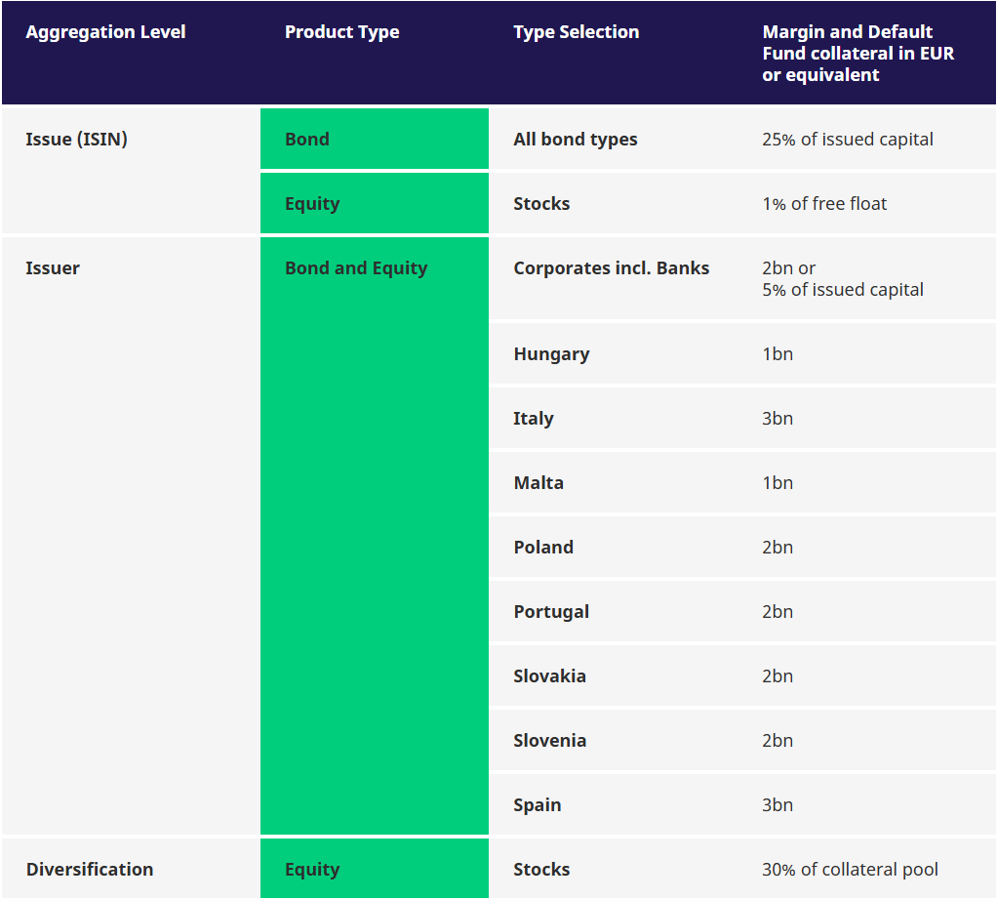
Task: Click the Type Selection column header
Action: 576,32
